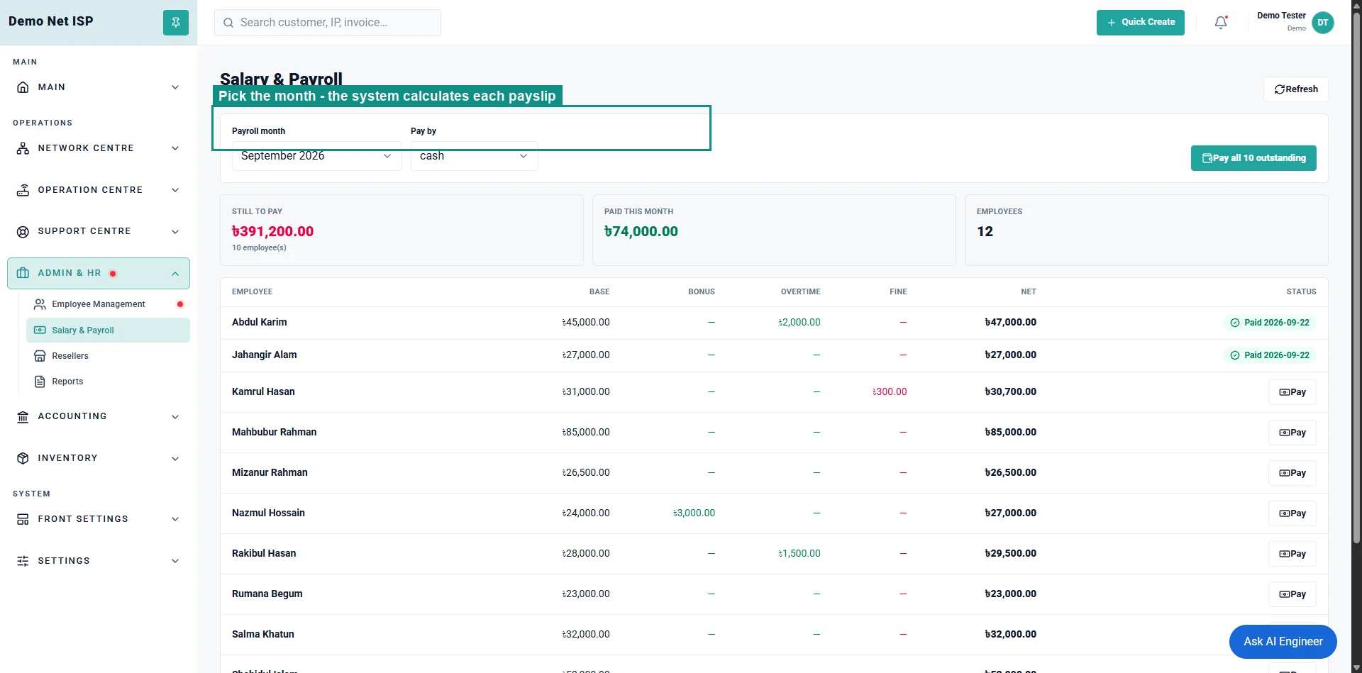Click the Admin & HR briefcase icon

[x=23, y=273]
